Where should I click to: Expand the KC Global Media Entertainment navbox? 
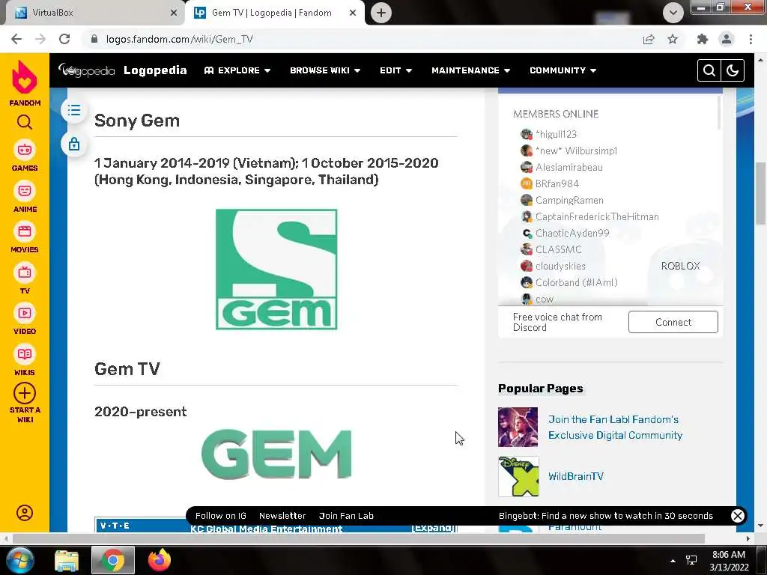point(433,528)
